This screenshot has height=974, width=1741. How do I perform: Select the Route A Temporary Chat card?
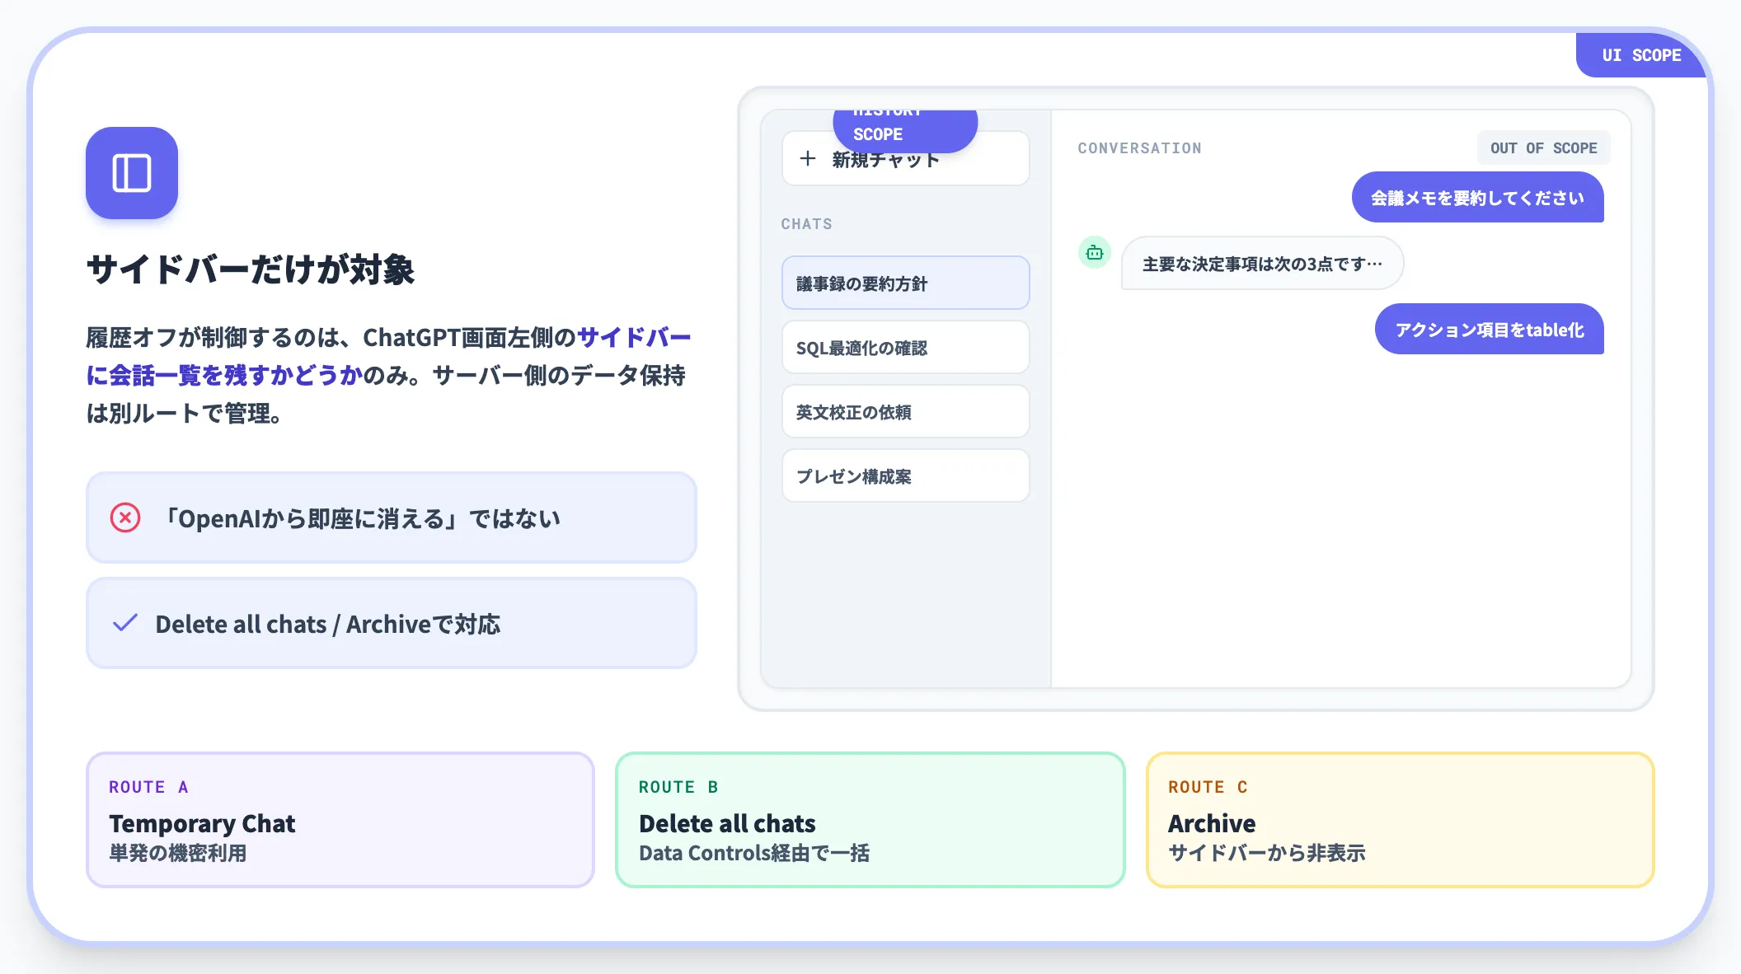pos(340,820)
